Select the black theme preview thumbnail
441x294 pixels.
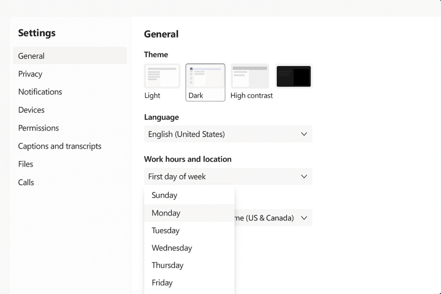point(294,76)
